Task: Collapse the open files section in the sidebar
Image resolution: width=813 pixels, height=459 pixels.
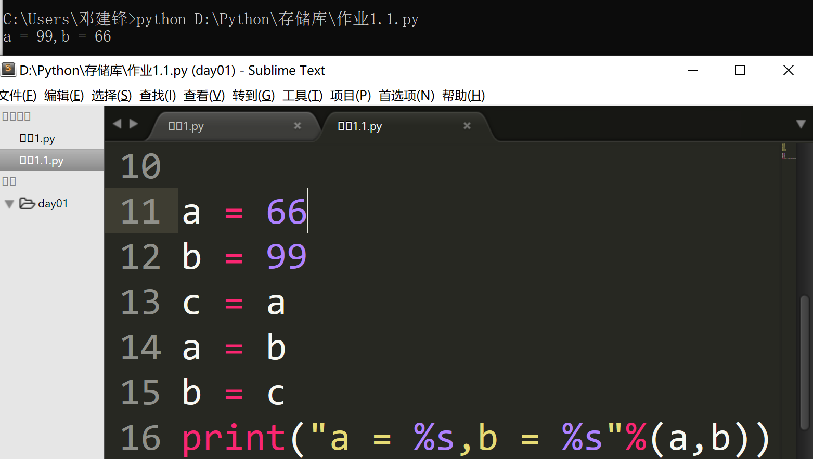Action: click(16, 115)
